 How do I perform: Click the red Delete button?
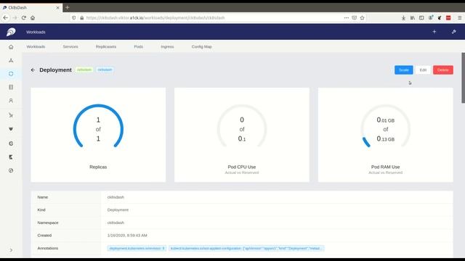tap(443, 70)
